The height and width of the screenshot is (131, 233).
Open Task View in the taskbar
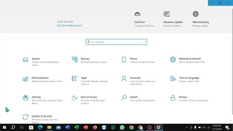pos(22,127)
